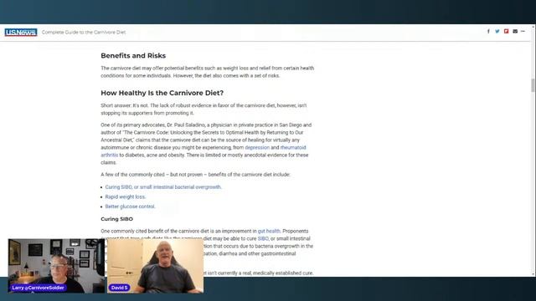This screenshot has width=536, height=301.
Task: Click the U.S. News logo
Action: [21, 32]
